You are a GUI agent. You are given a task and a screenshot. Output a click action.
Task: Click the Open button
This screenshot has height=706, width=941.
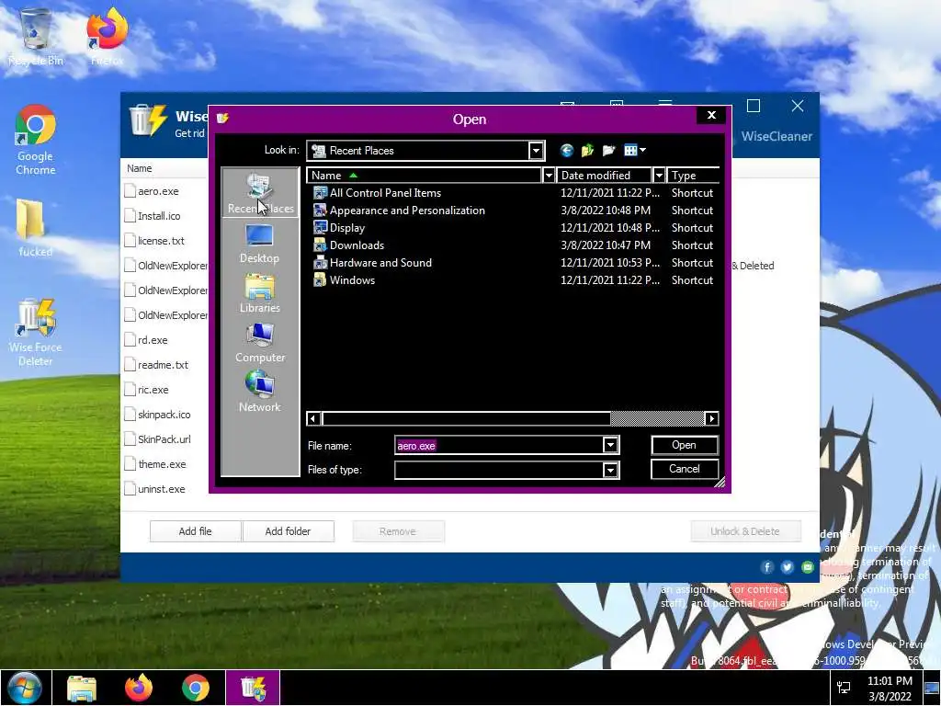[x=684, y=445]
